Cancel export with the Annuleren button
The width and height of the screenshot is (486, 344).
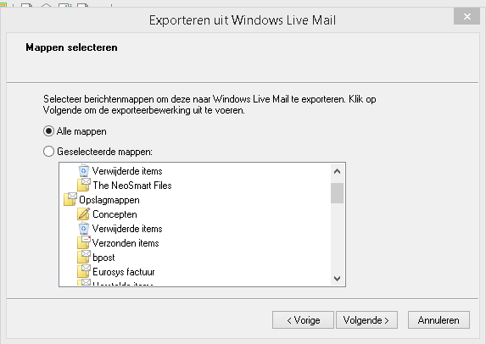pos(439,319)
